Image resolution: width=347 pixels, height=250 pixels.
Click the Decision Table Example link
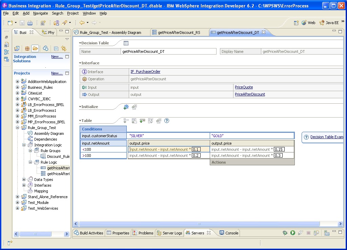327,137
